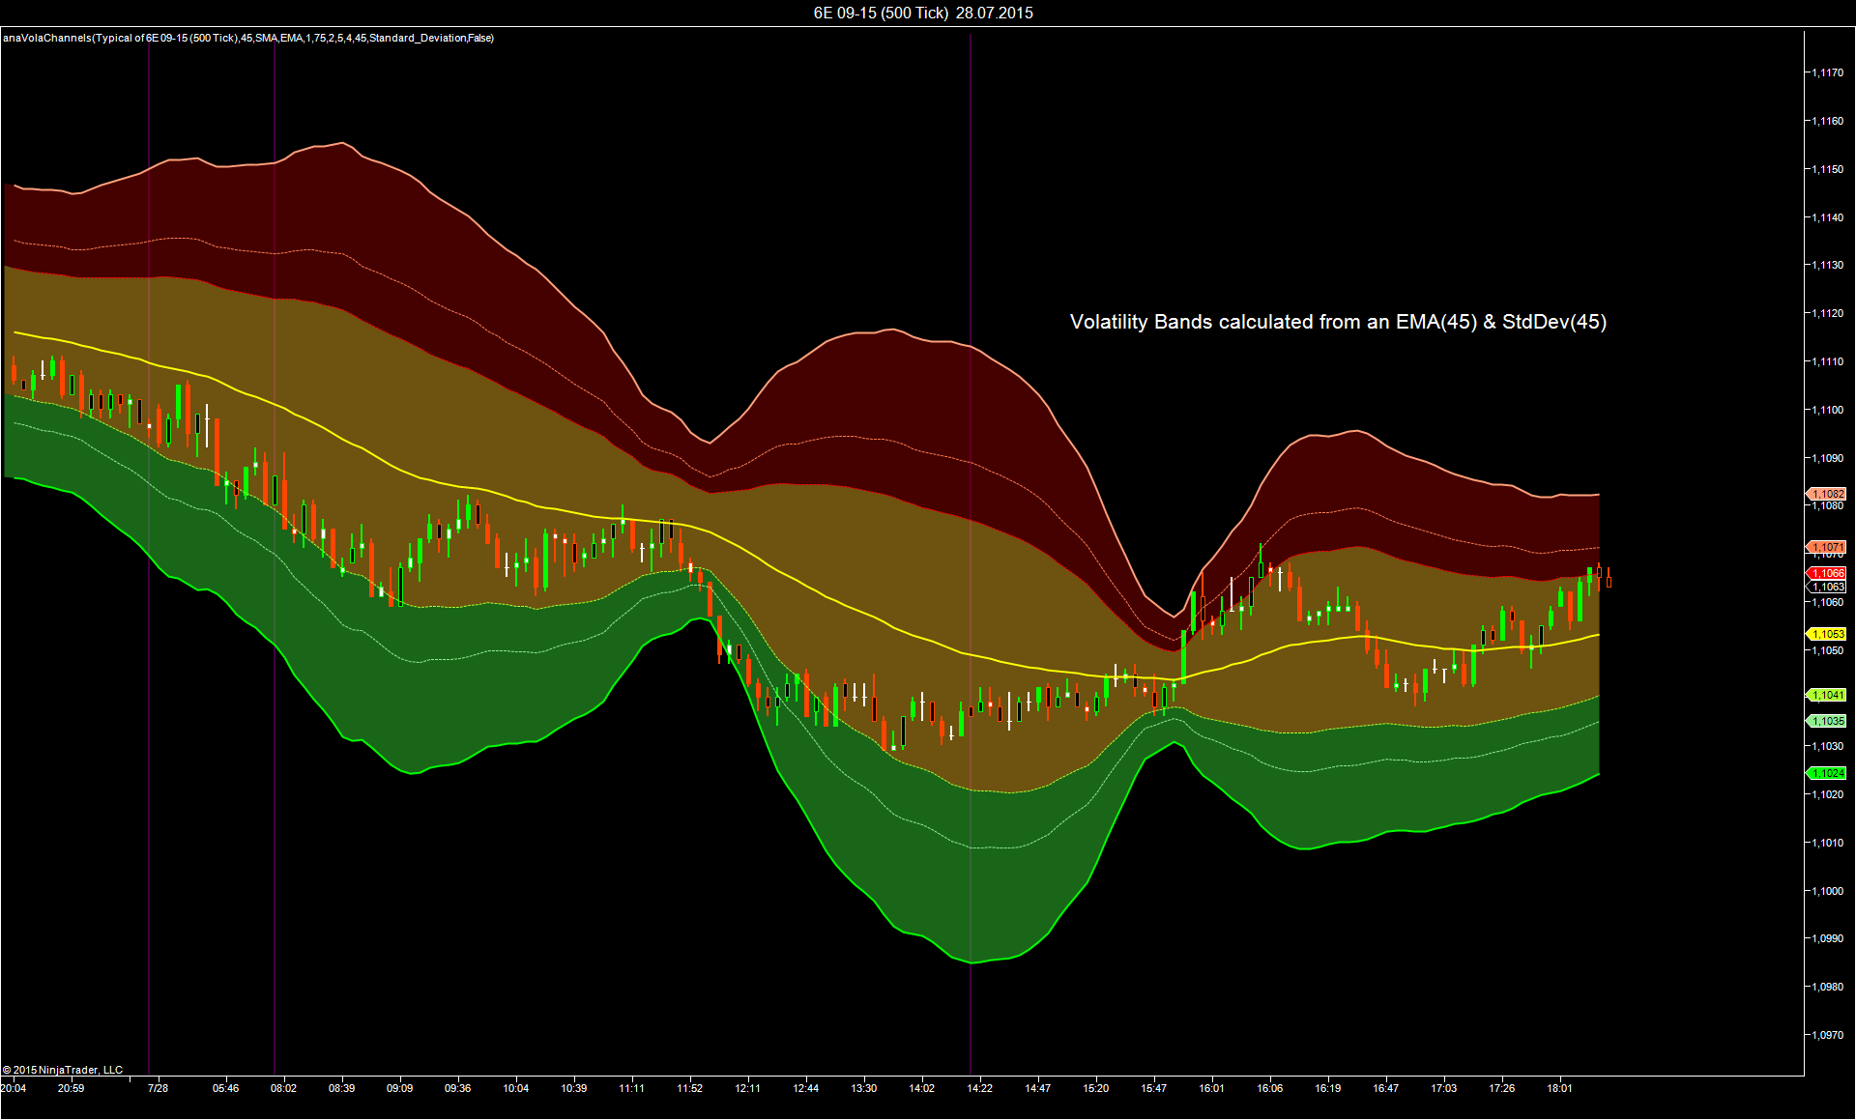Click the last orange candlestick at chart's right edge

pyautogui.click(x=1609, y=580)
